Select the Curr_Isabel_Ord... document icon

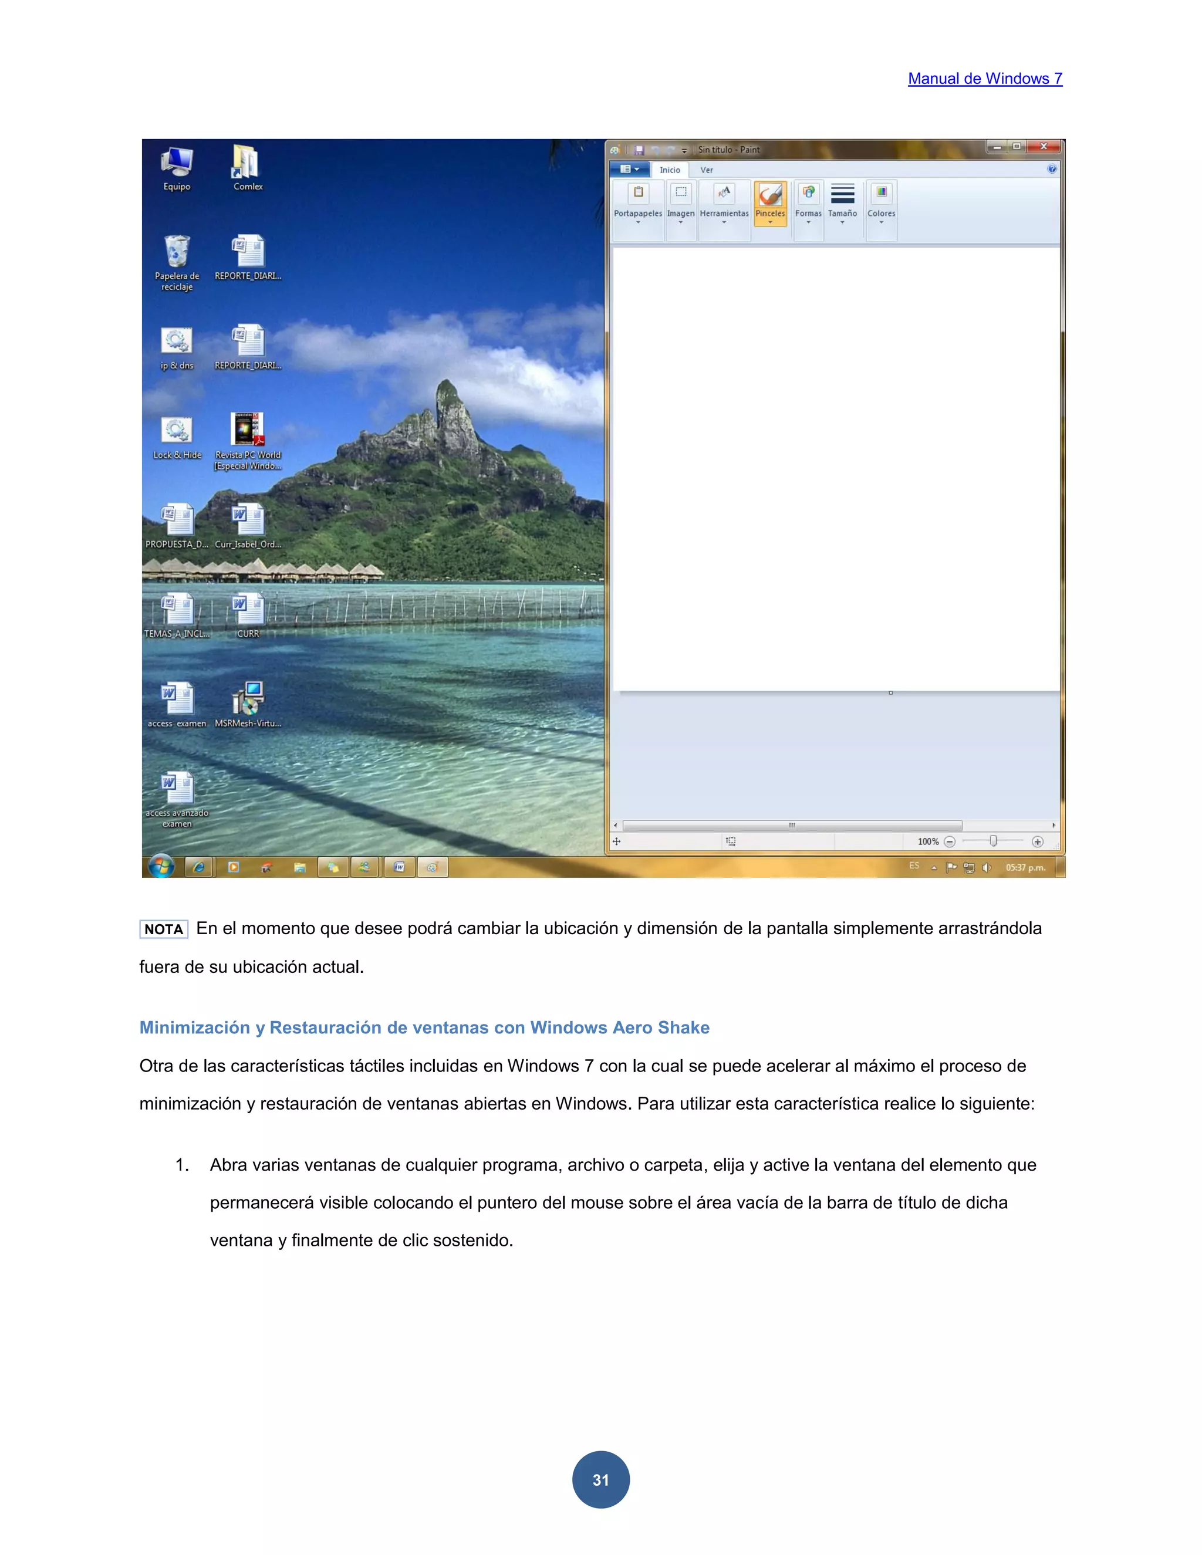point(248,525)
